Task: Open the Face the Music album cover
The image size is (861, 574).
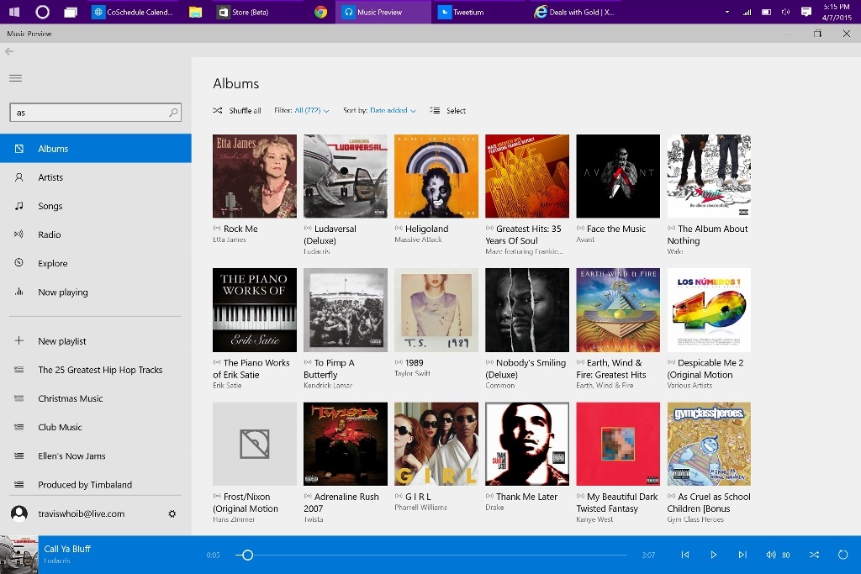Action: click(618, 176)
